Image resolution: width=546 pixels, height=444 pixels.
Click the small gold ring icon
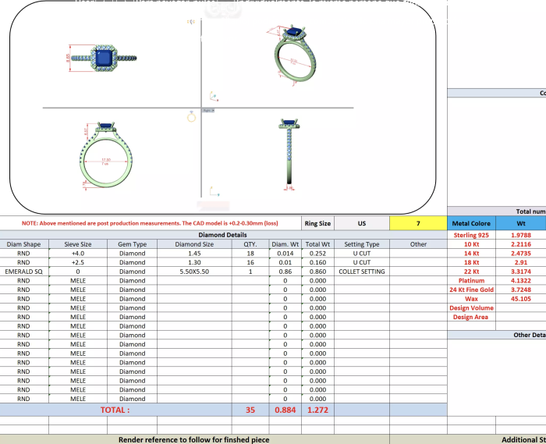[x=190, y=117]
